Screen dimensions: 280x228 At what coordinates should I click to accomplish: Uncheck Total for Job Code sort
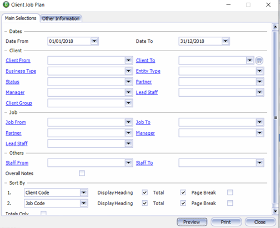(183, 203)
